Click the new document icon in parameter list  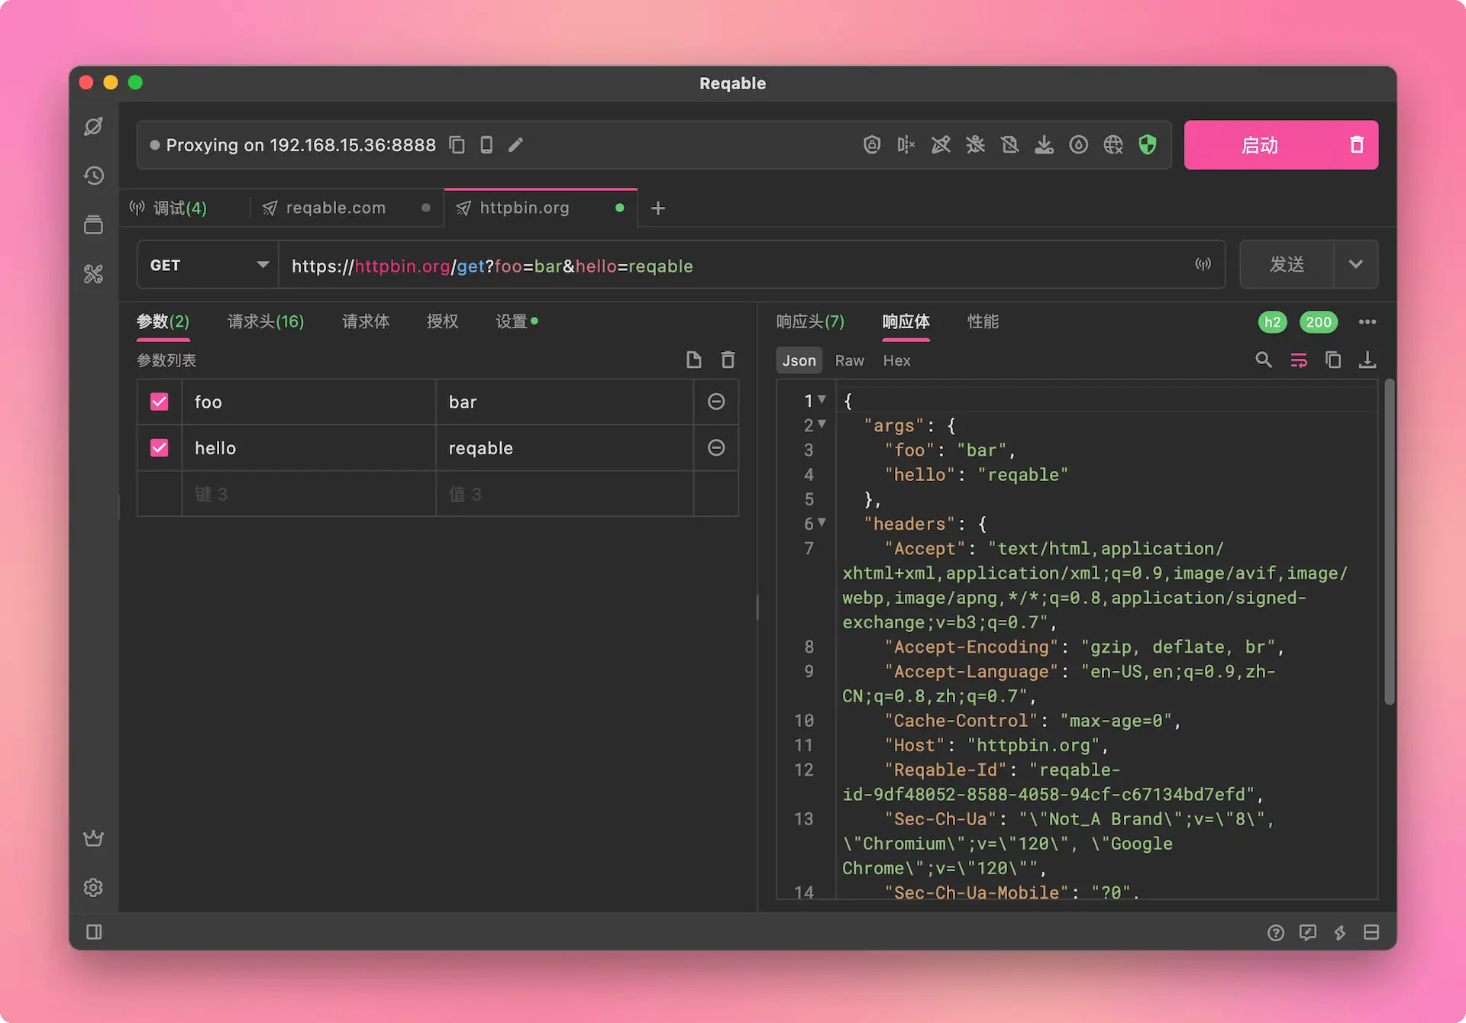coord(693,360)
